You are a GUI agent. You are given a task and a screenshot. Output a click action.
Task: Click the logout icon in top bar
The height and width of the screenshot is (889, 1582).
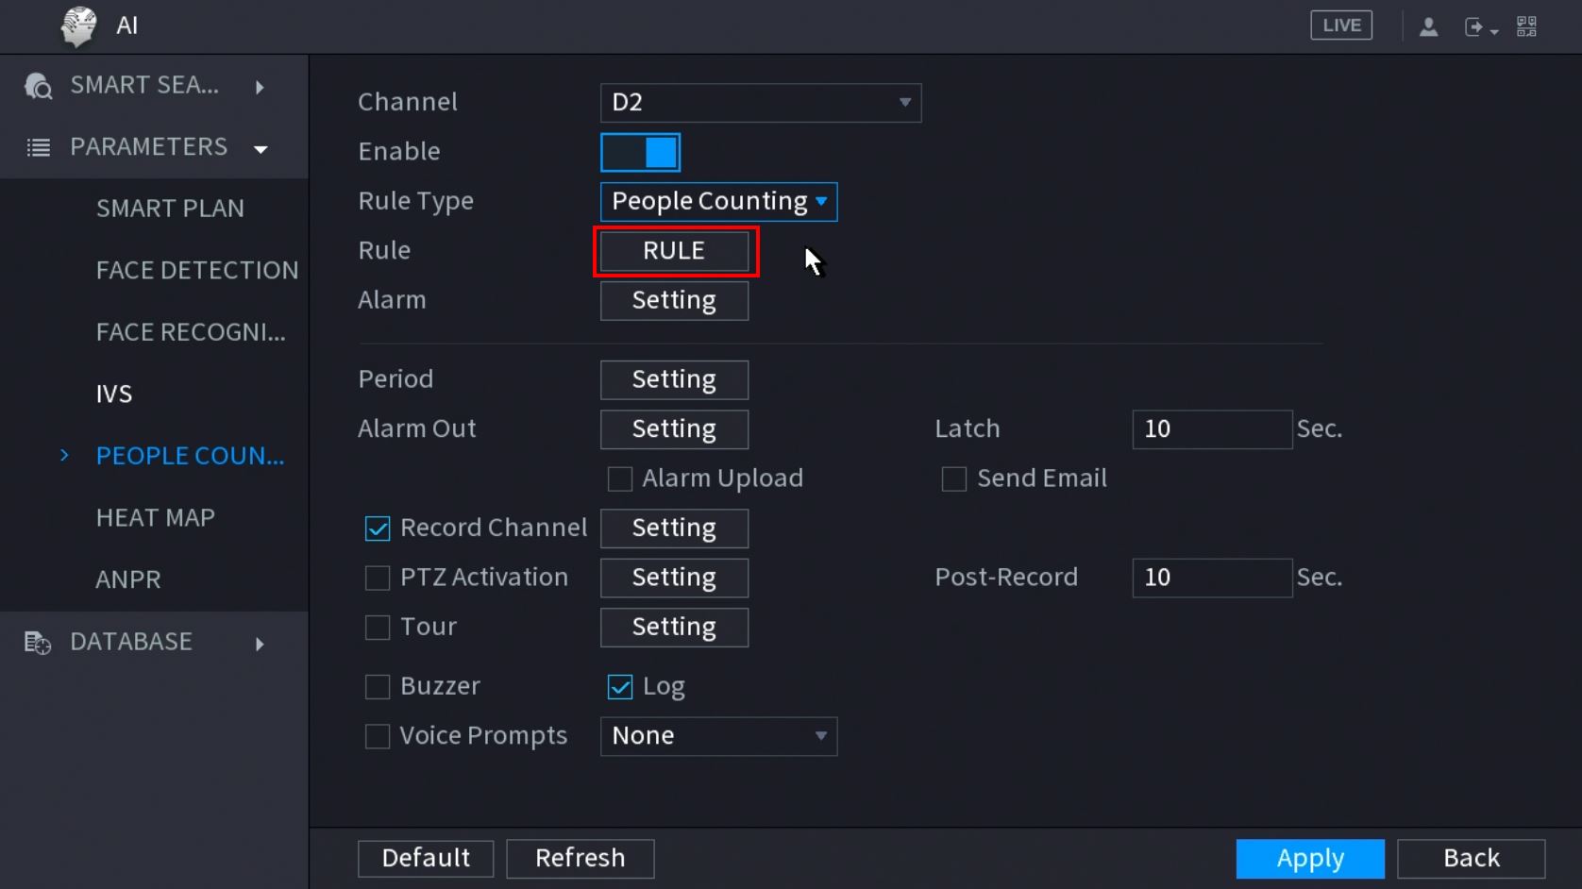pyautogui.click(x=1474, y=26)
